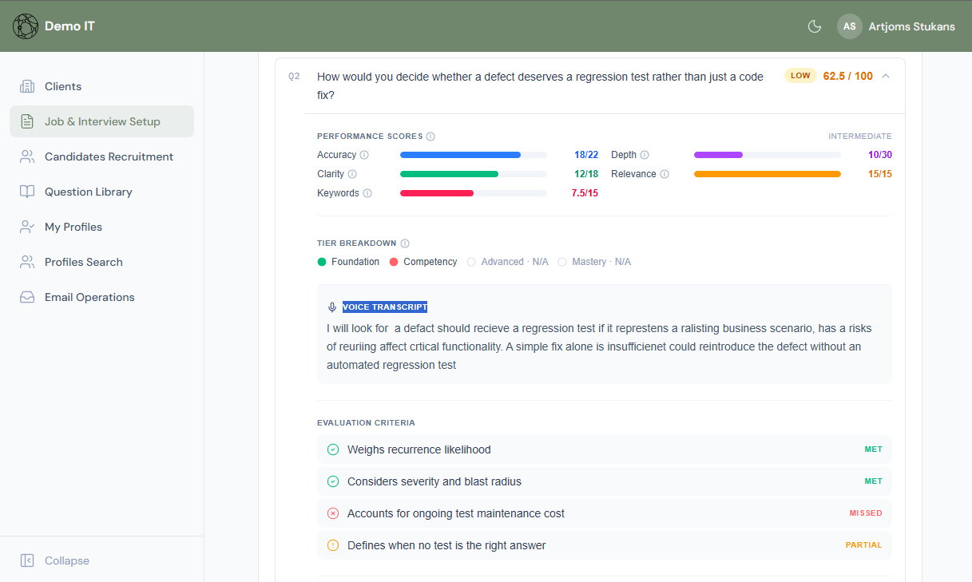Screen dimensions: 972x582
Task: Click the 10/30 depth score
Action: coord(880,155)
